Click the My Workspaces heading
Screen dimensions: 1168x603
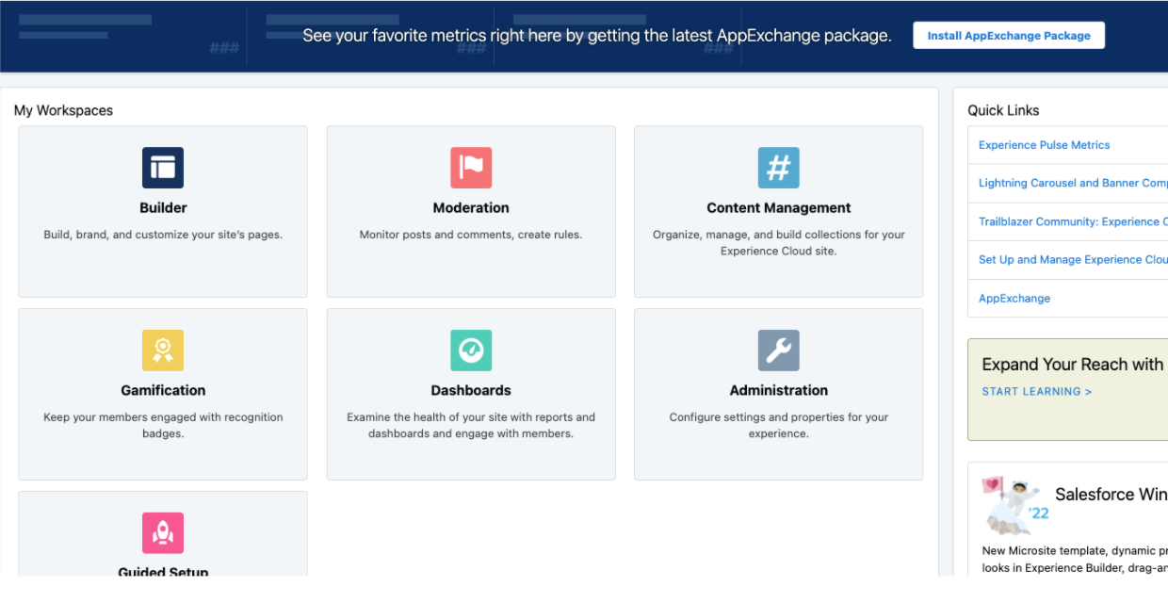coord(63,110)
